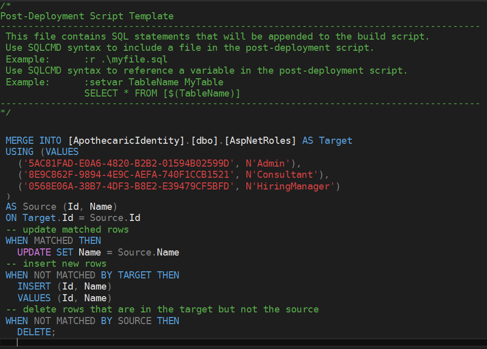Click the empty last line below DELETE
The height and width of the screenshot is (349, 487).
click(x=102, y=342)
